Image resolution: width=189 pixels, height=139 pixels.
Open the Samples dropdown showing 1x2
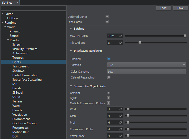[x=146, y=65]
